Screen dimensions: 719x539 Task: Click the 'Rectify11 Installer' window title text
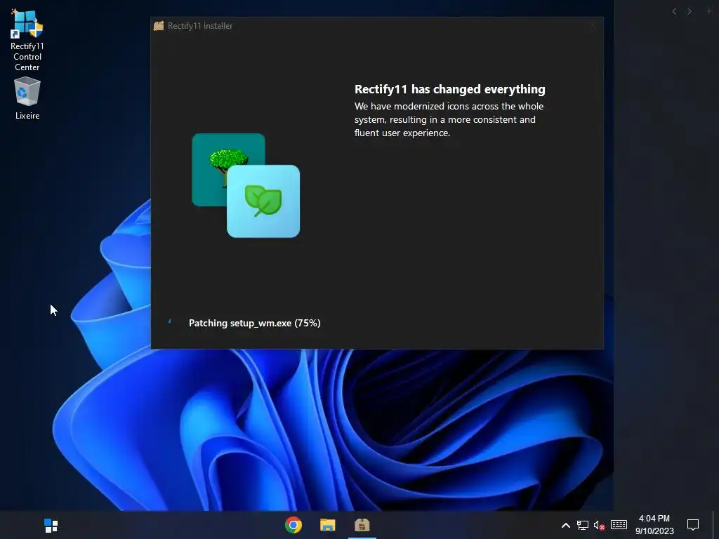(x=200, y=26)
